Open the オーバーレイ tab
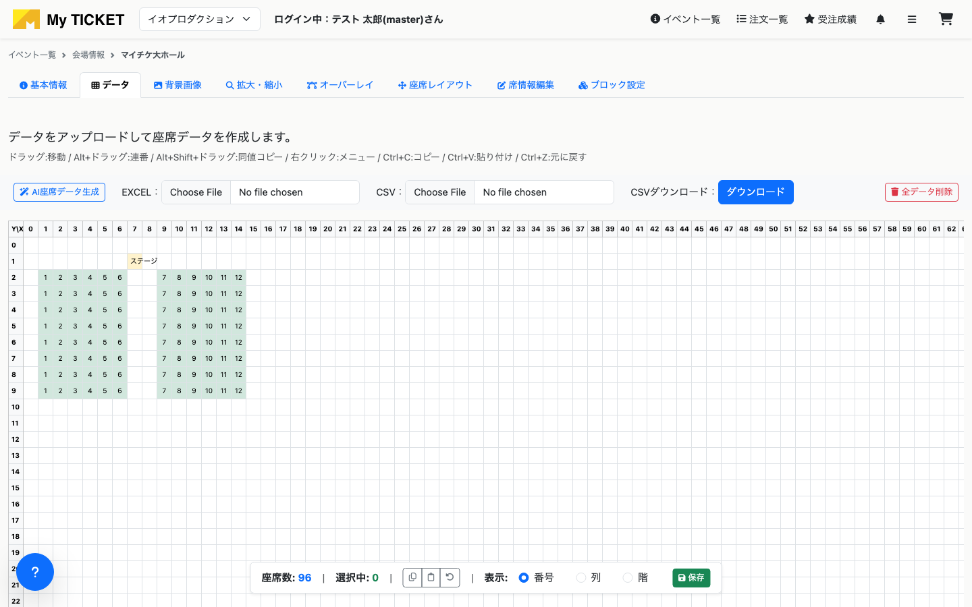Viewport: 972px width, 607px height. [340, 85]
